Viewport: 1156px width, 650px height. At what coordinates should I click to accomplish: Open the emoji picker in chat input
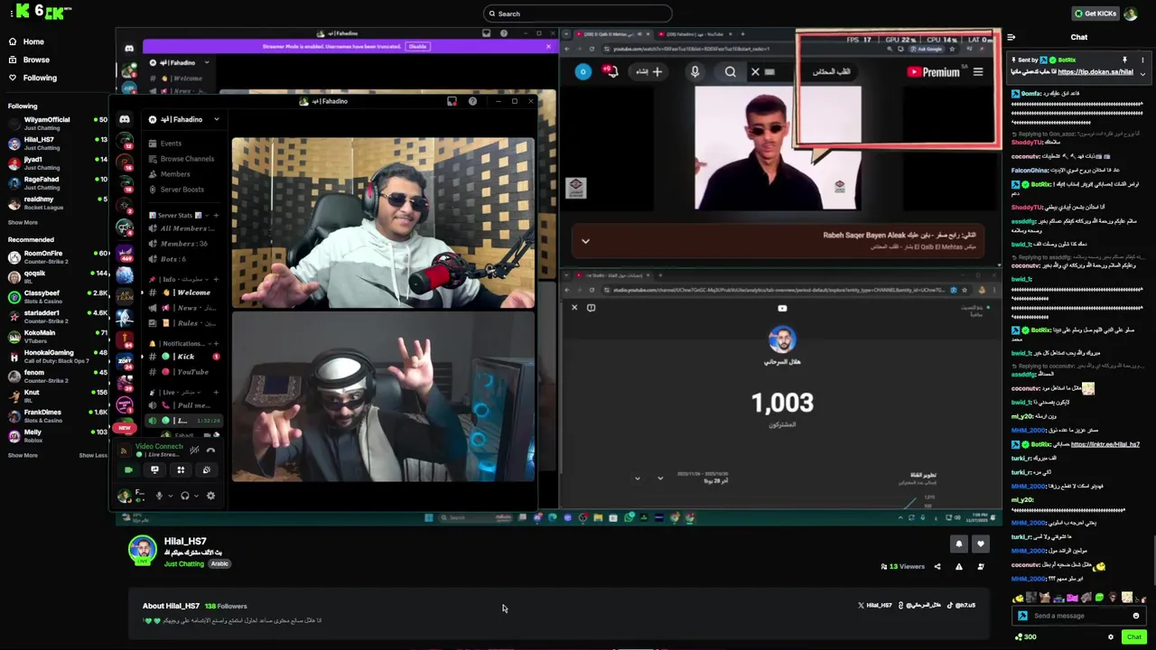click(1136, 616)
